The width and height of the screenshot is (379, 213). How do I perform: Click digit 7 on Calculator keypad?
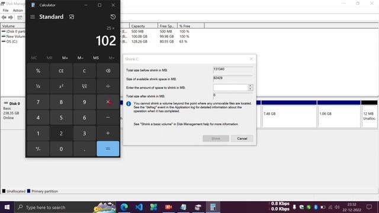click(38, 102)
